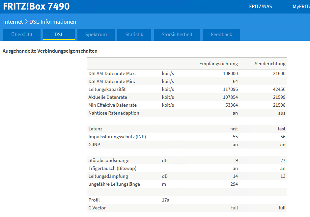
Task: Select the Senderichtung column header
Action: click(270, 64)
